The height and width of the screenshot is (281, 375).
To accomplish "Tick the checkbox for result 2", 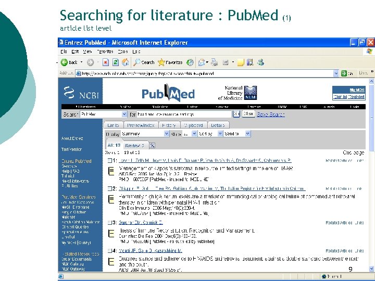I will tap(110, 189).
